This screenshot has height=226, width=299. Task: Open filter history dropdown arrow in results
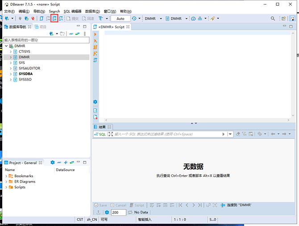pyautogui.click(x=230, y=134)
